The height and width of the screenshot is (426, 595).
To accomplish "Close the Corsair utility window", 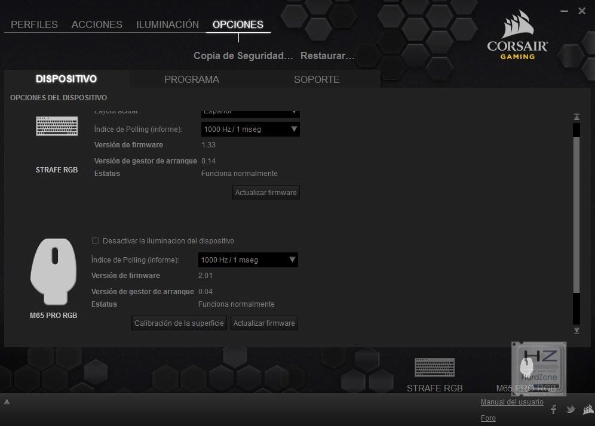I will 582,11.
